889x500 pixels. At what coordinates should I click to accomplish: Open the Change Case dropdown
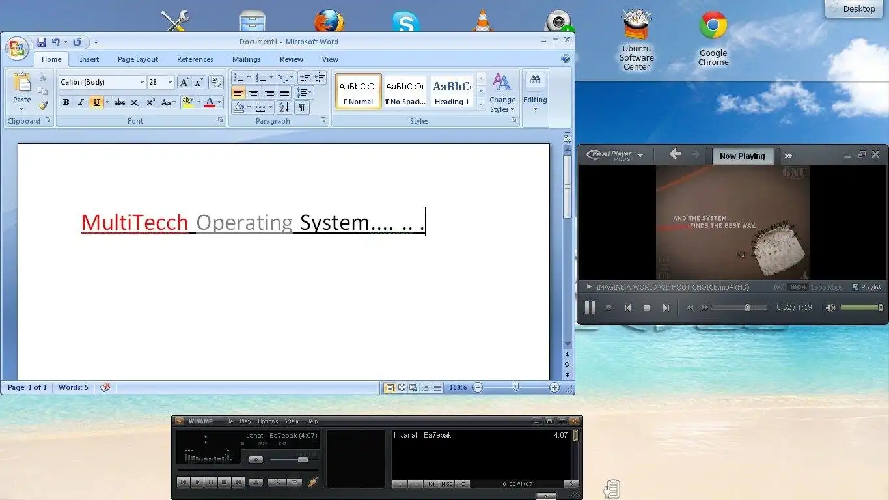(168, 102)
